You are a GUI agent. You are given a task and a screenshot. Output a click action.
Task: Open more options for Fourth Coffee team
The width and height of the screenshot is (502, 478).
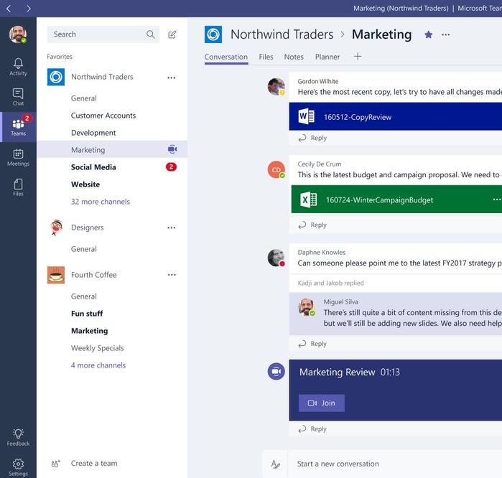pyautogui.click(x=172, y=274)
